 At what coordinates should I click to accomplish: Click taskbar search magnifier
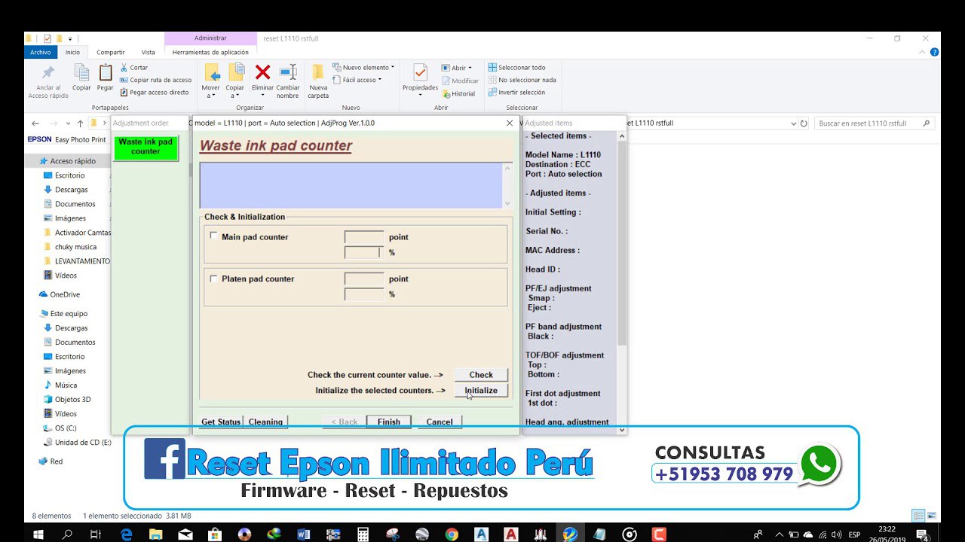(67, 534)
